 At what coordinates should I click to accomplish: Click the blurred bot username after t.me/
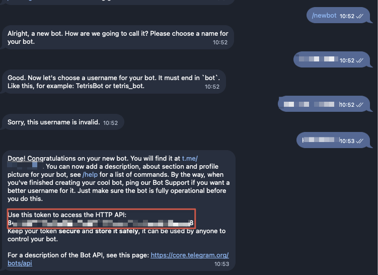pos(26,166)
